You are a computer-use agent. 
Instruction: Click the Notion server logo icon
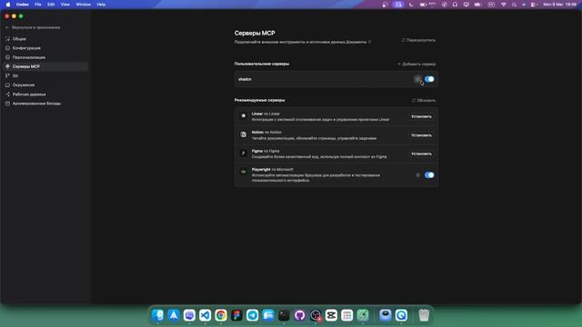click(243, 134)
